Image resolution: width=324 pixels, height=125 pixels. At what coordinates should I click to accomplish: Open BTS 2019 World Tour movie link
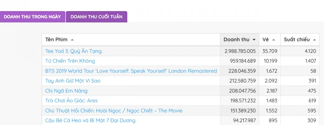pos(131,71)
